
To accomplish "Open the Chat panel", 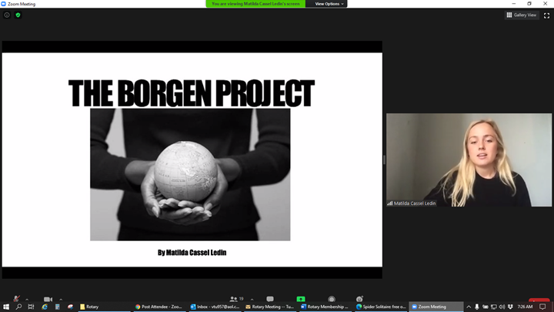I will pyautogui.click(x=270, y=299).
